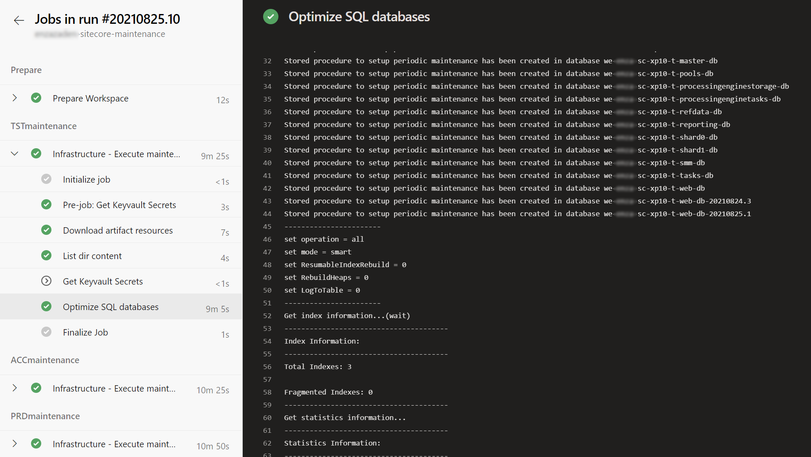Click the grey status icon for Initialize job
This screenshot has width=811, height=457.
[x=46, y=179]
